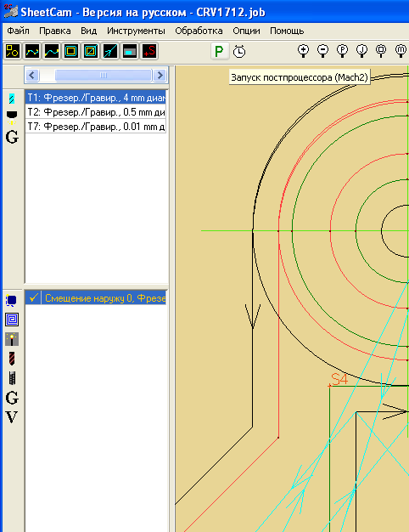Select tool T7 Фрезер./Гравир. 0.01 mm
Viewport: 409px width, 532px height.
(x=96, y=127)
